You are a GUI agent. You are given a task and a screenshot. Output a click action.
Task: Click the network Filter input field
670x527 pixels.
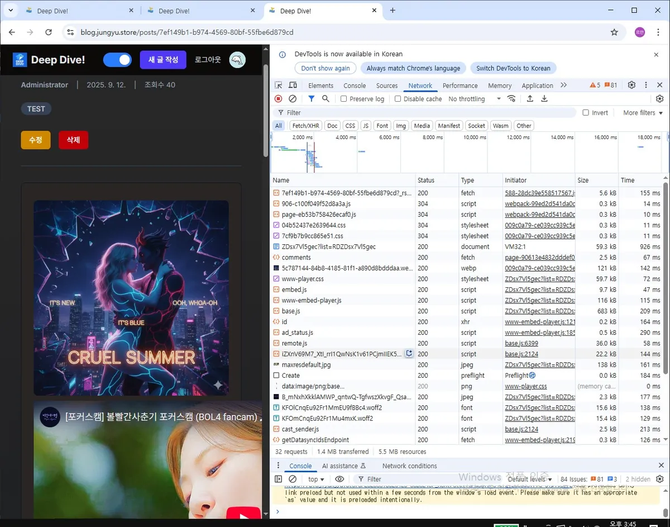pyautogui.click(x=391, y=112)
